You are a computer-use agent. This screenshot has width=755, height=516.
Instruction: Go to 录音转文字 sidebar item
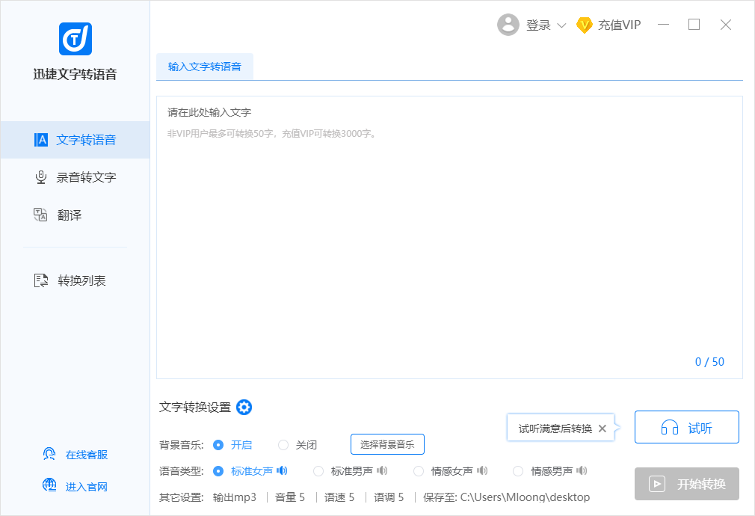tap(75, 177)
